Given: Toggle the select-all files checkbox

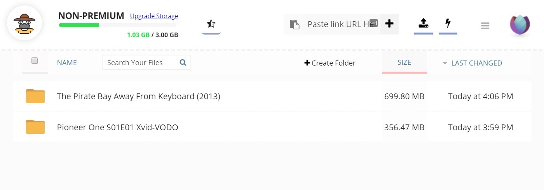Looking at the screenshot, I should (x=35, y=60).
